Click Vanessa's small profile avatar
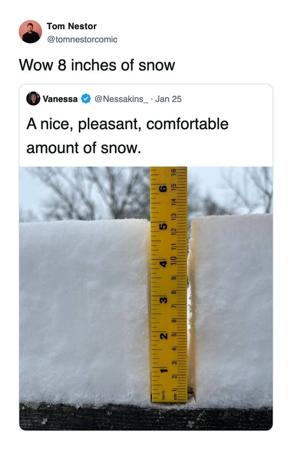Viewport: 292px width, 450px height. pyautogui.click(x=33, y=99)
